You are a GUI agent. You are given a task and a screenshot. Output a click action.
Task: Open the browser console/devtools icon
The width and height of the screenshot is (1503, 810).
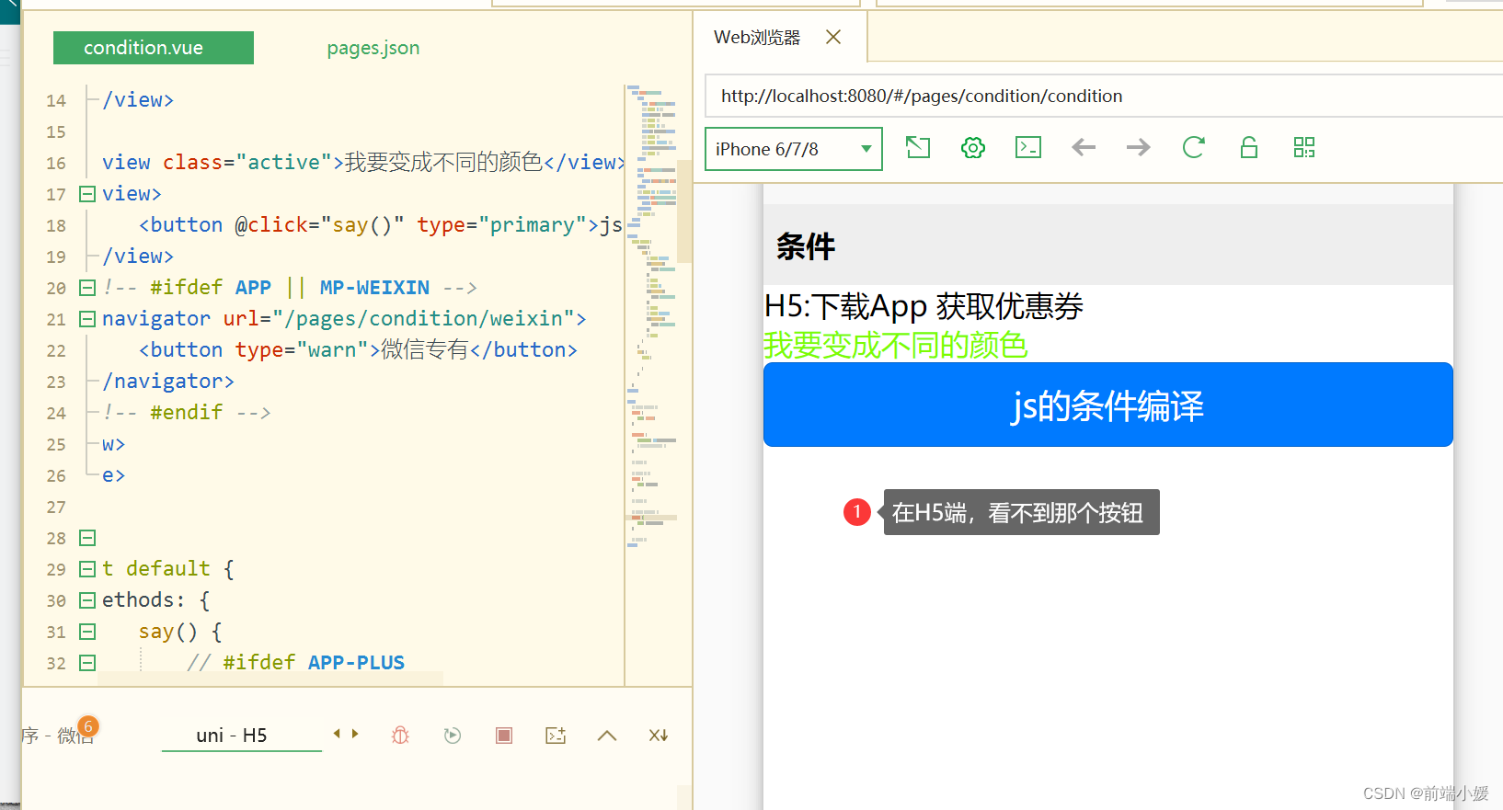(1028, 147)
